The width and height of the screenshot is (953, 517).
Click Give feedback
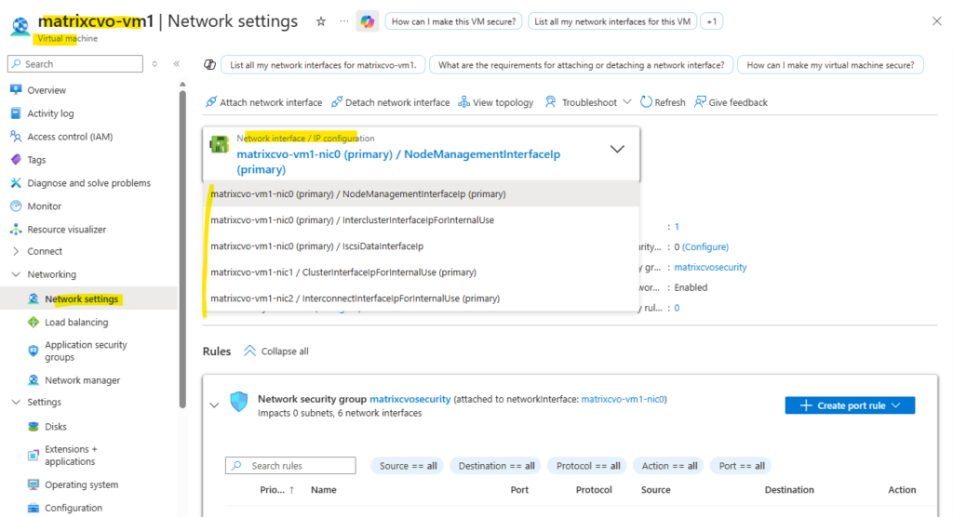(731, 102)
